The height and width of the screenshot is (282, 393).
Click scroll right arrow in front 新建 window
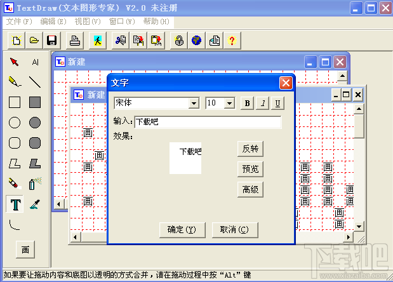pos(348,237)
